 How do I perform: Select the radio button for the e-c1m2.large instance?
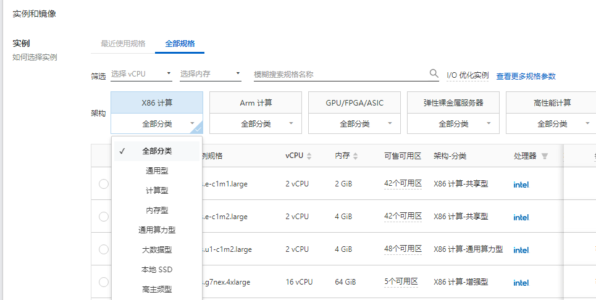point(103,217)
